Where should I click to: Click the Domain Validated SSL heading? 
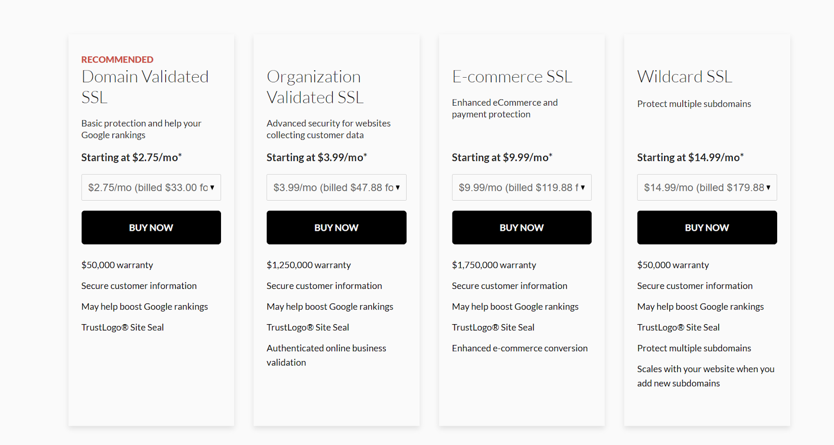point(145,86)
